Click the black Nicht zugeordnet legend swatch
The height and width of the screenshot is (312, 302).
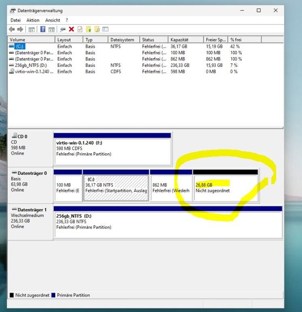point(12,295)
